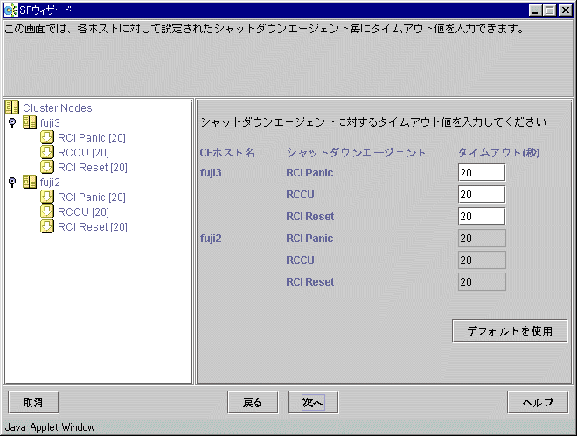Image resolution: width=577 pixels, height=436 pixels.
Task: Select RCI Reset [20] under fuji2
Action: 93,227
